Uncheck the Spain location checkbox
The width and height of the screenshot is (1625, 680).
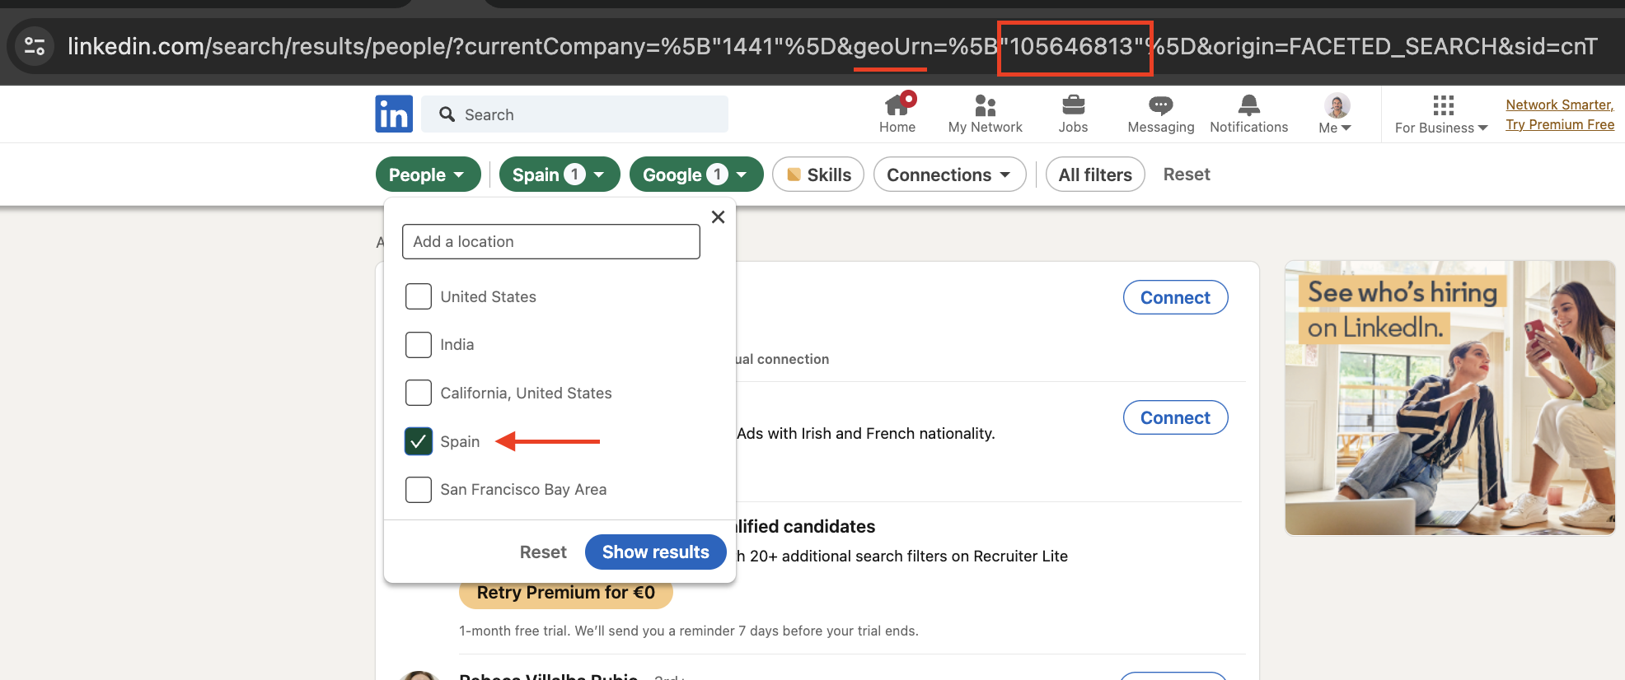click(x=419, y=441)
